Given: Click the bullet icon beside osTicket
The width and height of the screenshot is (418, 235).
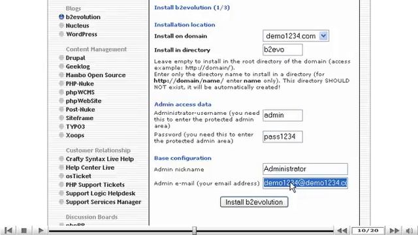Looking at the screenshot, I should pyautogui.click(x=61, y=176).
